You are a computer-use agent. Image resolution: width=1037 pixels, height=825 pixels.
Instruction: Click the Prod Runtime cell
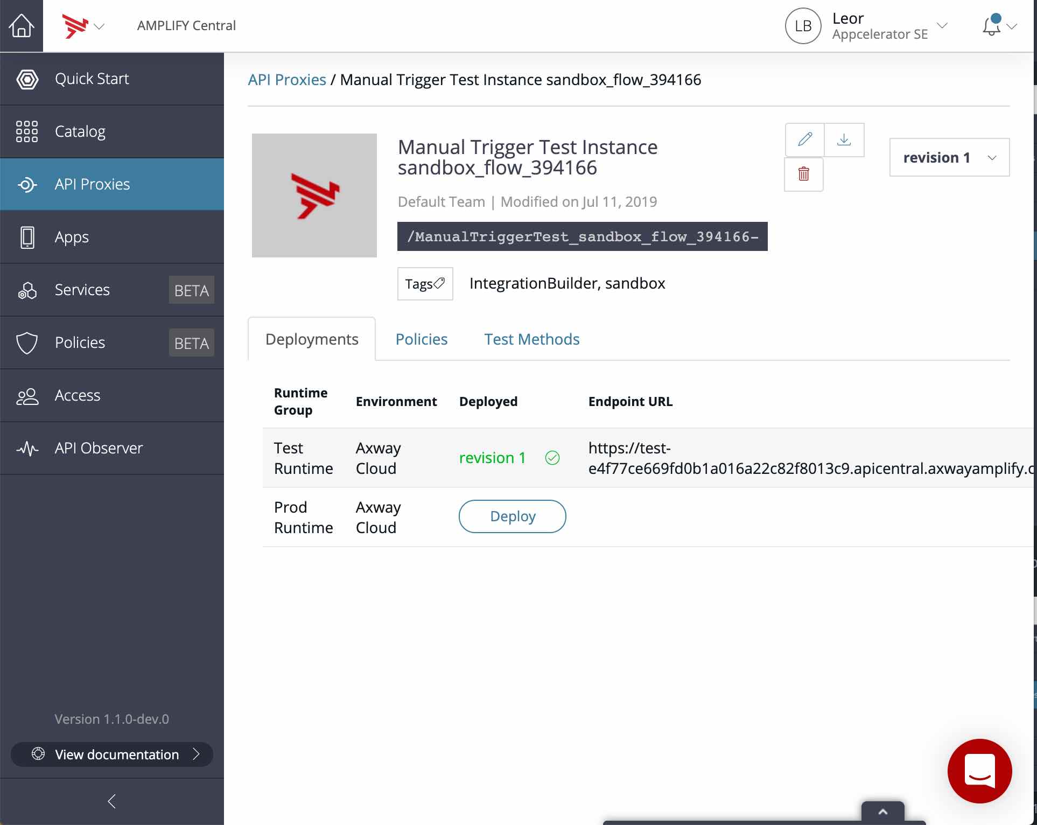304,517
